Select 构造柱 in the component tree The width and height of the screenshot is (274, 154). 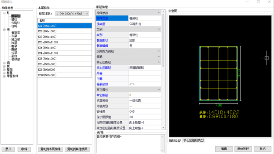16,23
